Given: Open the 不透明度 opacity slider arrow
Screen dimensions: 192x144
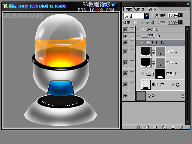Looking at the screenshot, I should point(181,15).
